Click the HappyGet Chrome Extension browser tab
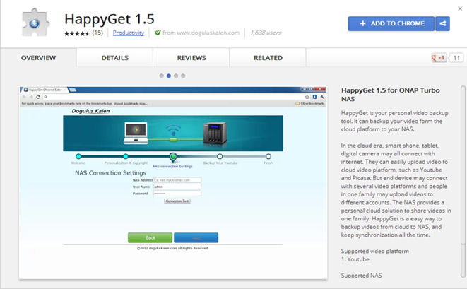Image resolution: width=467 pixels, height=289 pixels. (x=45, y=90)
